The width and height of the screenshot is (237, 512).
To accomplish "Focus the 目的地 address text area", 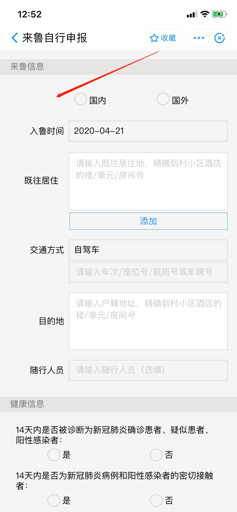I will click(148, 321).
